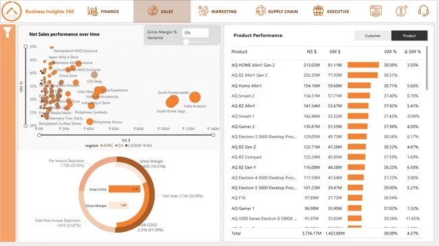Click the Philiphines Novus bubble

point(90,121)
